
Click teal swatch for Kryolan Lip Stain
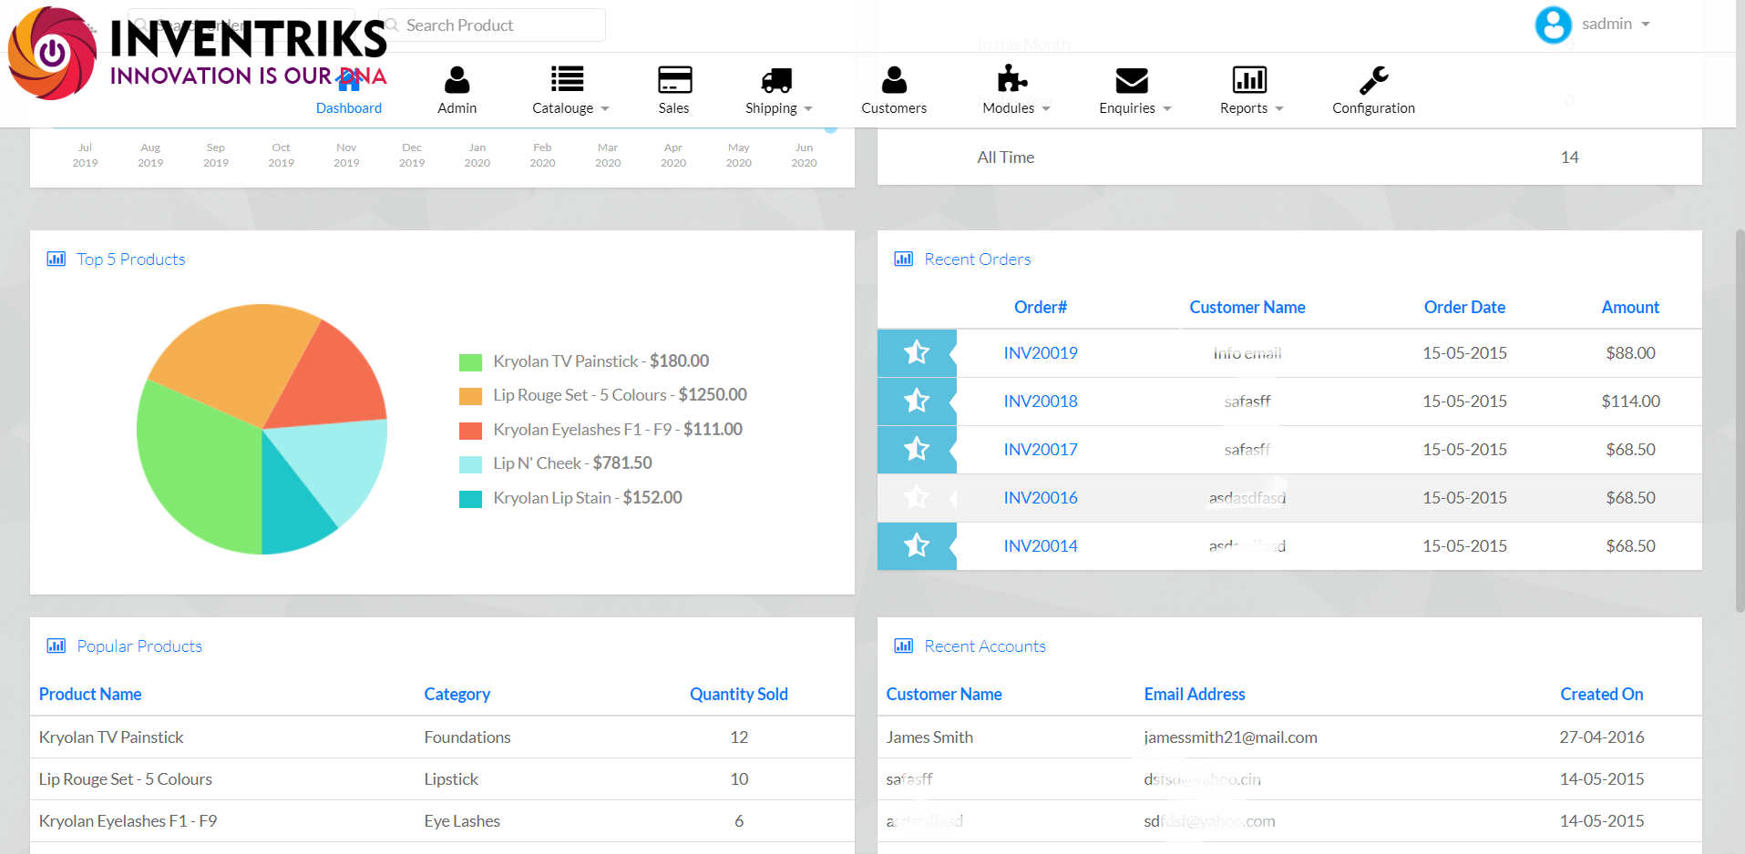click(x=470, y=499)
